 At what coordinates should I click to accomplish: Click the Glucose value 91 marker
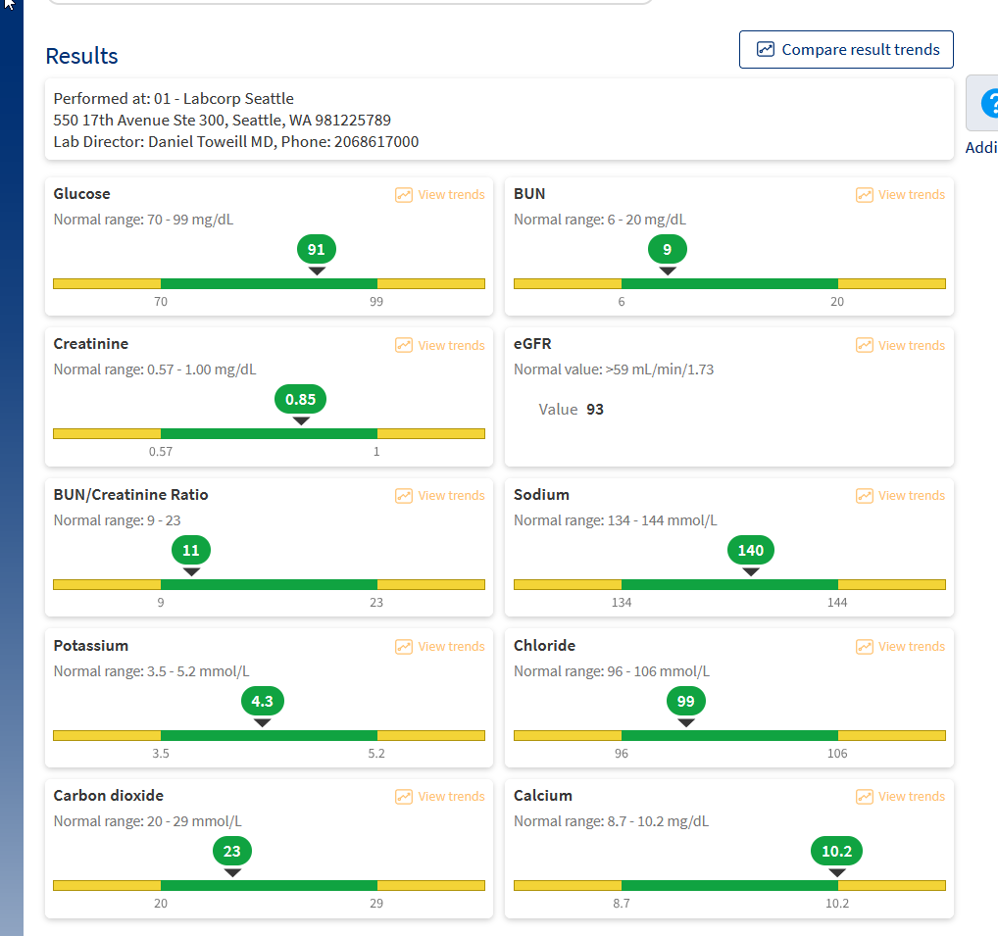(317, 250)
